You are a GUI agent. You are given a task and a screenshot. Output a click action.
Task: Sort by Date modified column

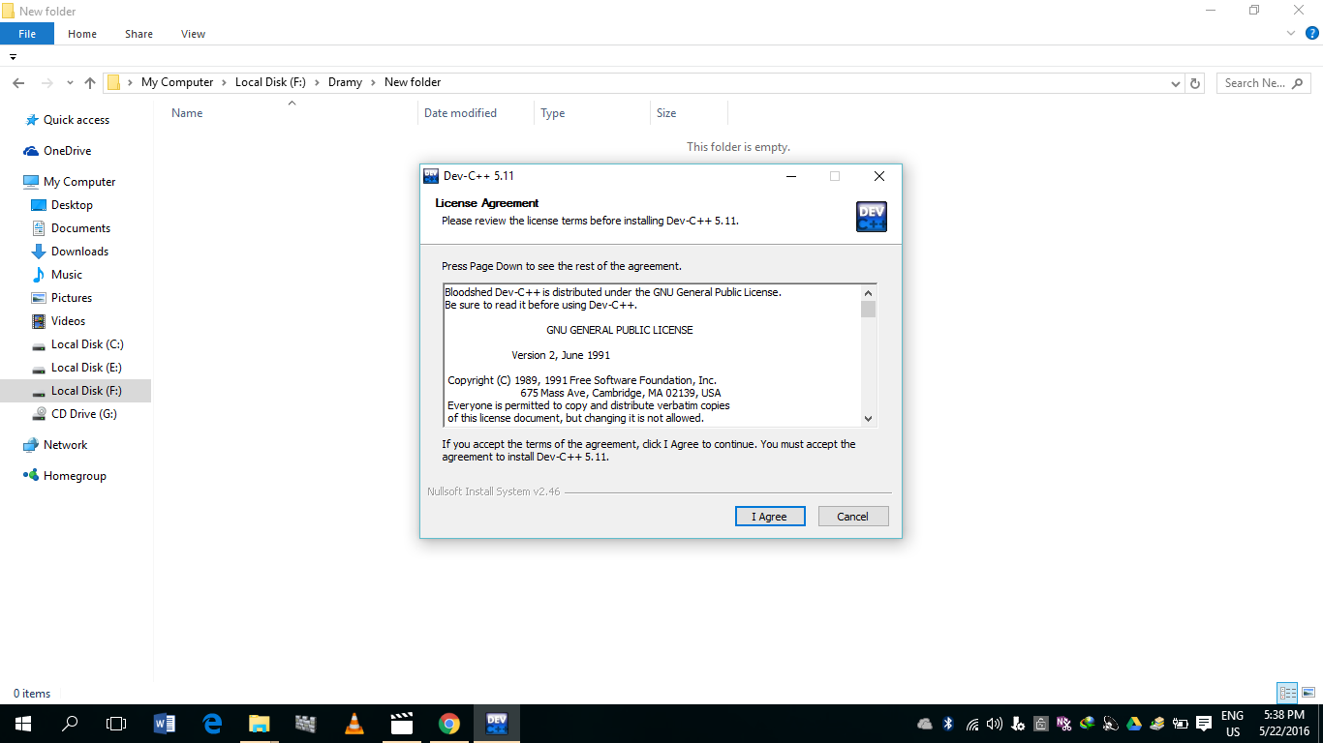point(460,113)
